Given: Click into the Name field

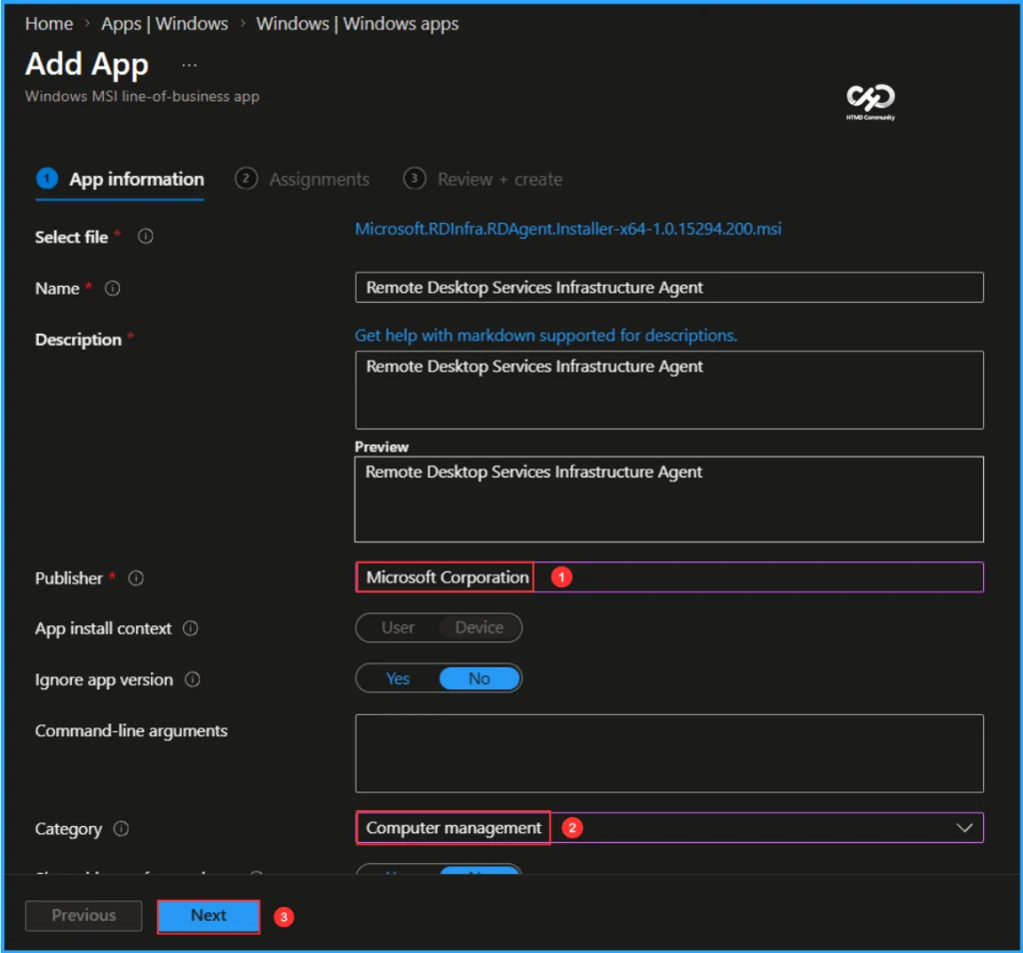Looking at the screenshot, I should 669,288.
